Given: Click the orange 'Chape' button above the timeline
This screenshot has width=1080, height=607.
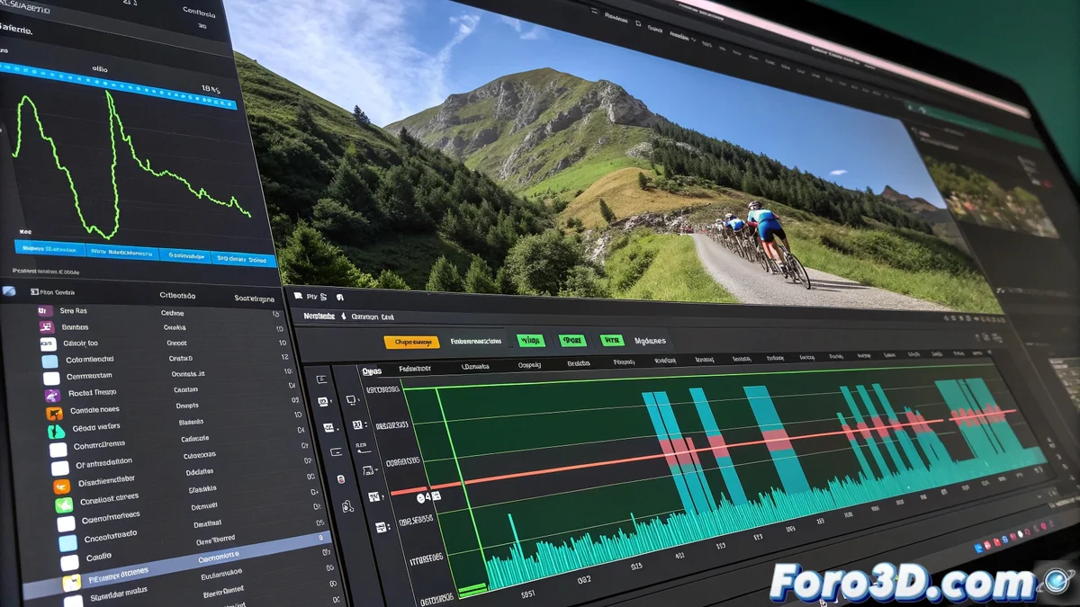Looking at the screenshot, I should coord(411,342).
